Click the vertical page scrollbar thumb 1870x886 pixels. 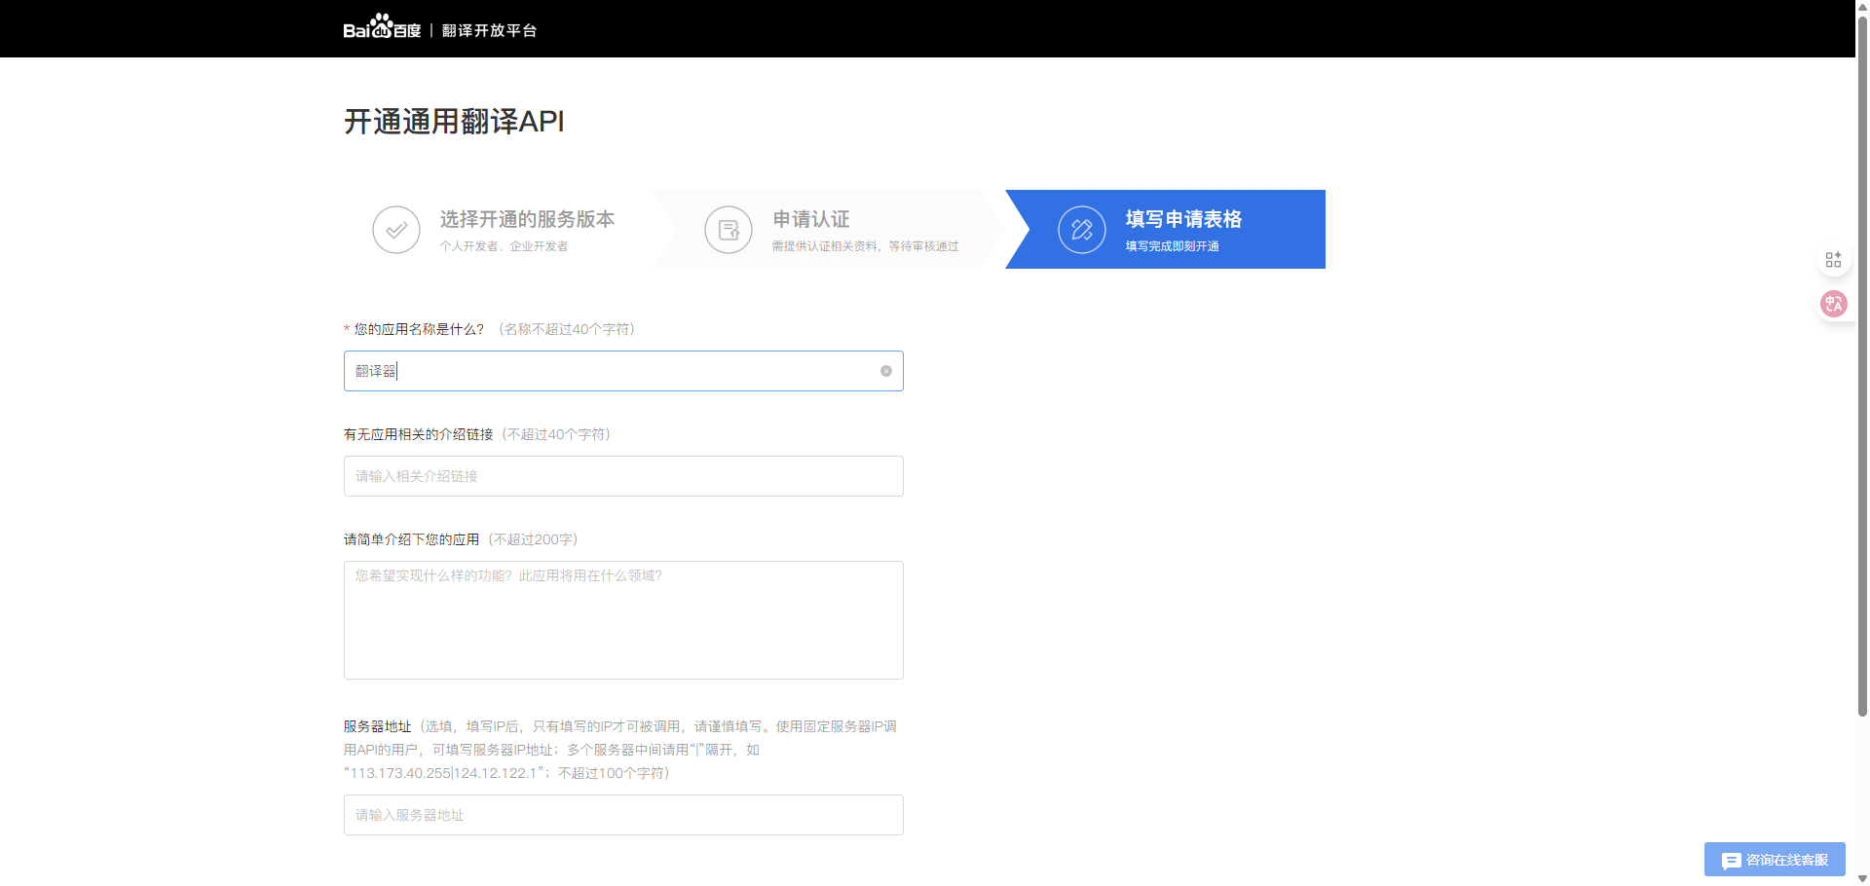click(x=1862, y=360)
